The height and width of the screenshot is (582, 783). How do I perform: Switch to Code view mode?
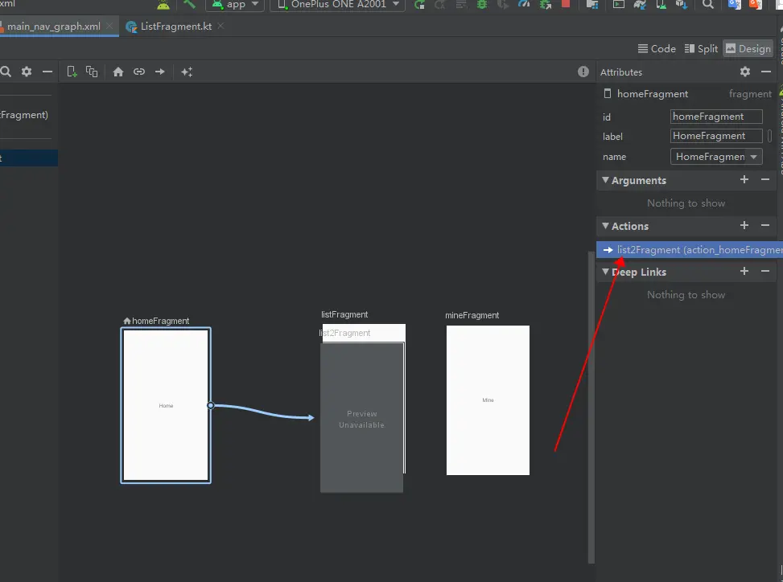[x=657, y=48]
